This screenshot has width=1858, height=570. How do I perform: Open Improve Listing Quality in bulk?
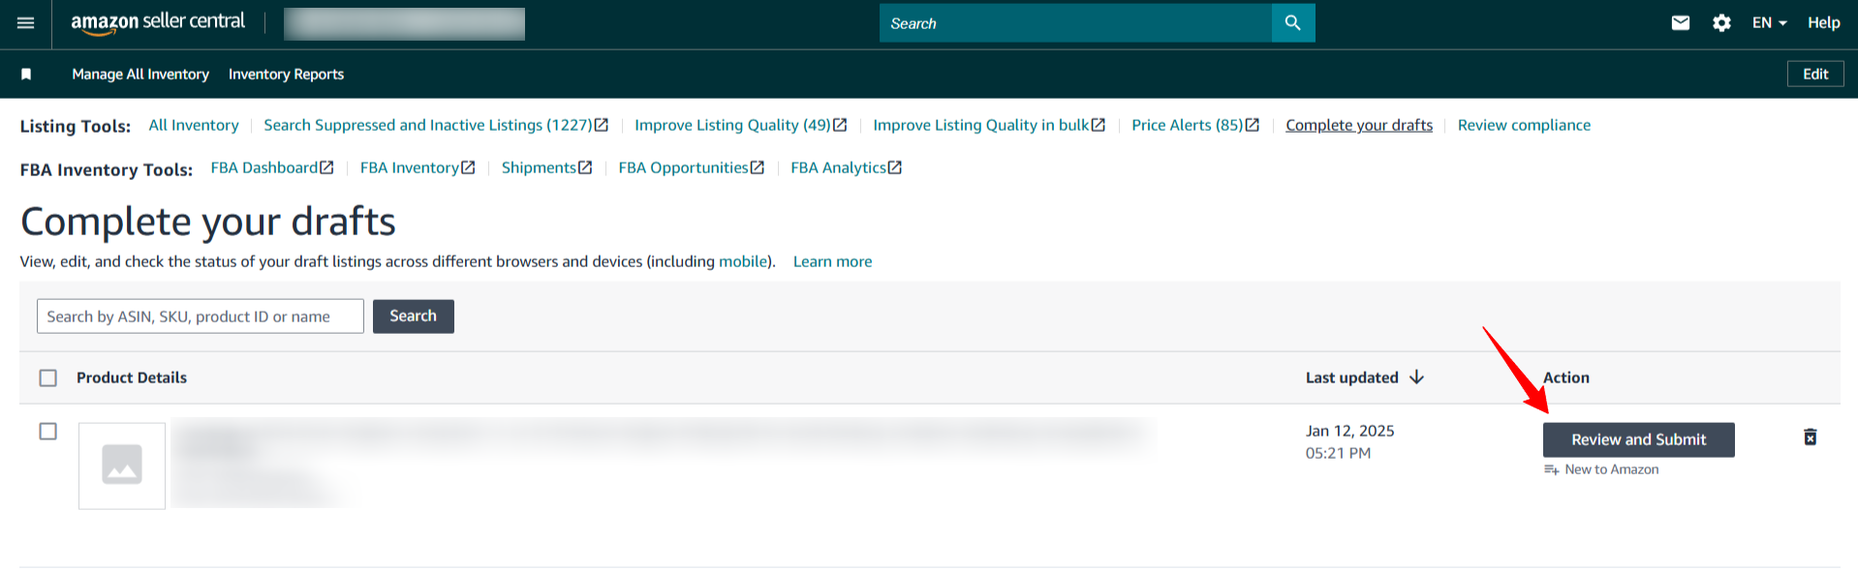989,125
